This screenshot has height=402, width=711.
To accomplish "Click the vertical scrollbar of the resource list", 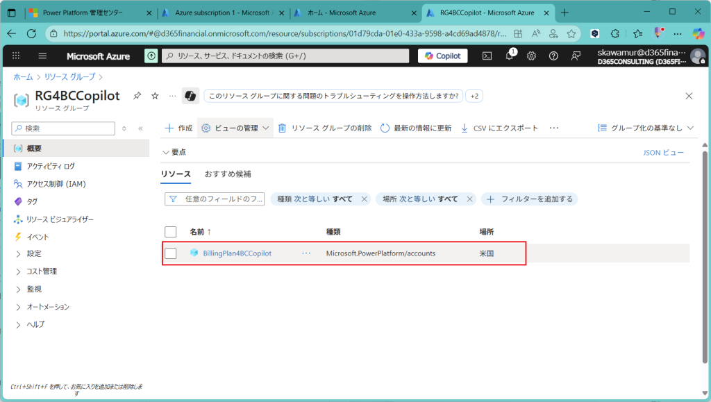I will pyautogui.click(x=705, y=258).
